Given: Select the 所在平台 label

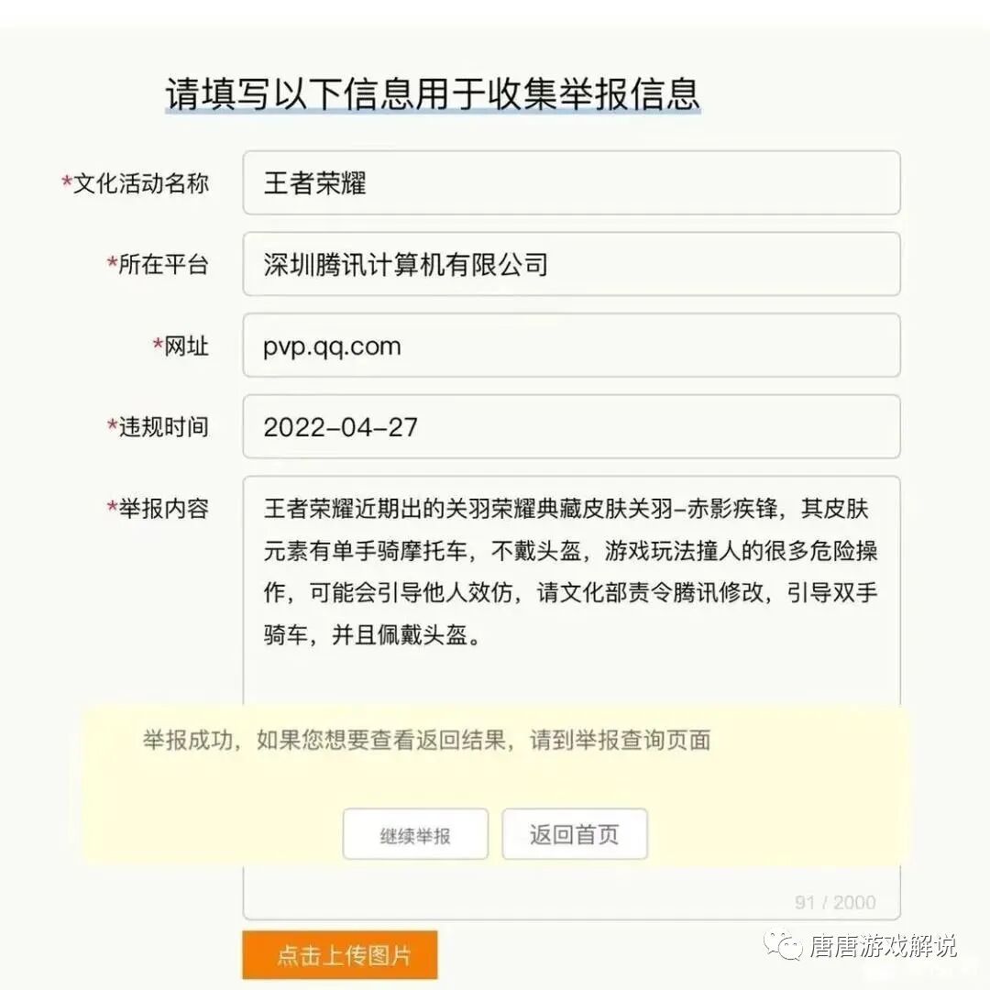Looking at the screenshot, I should 163,264.
